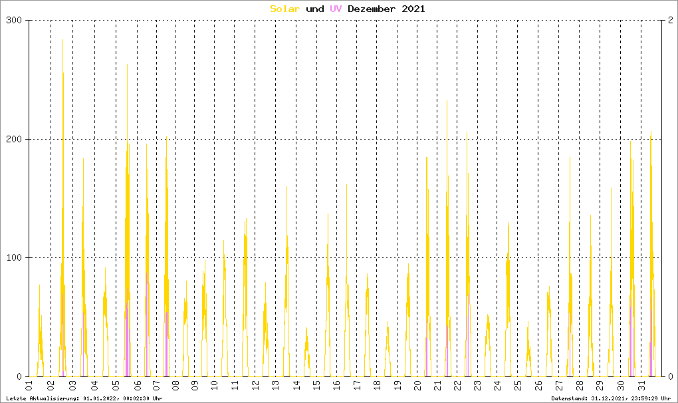Viewport: 678px width, 403px height.
Task: Select the day 25 label on the x-axis
Action: tap(519, 386)
